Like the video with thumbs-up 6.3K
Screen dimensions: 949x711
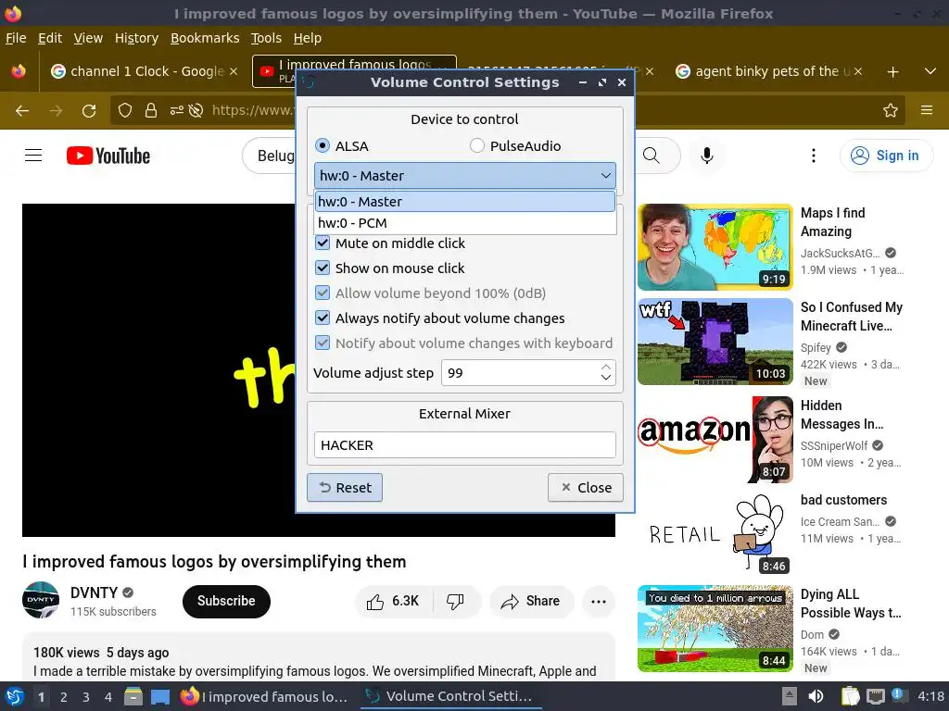click(x=393, y=601)
